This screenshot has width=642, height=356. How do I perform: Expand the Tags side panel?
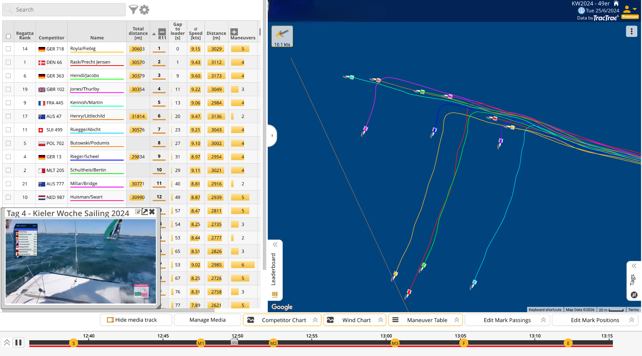tap(634, 266)
